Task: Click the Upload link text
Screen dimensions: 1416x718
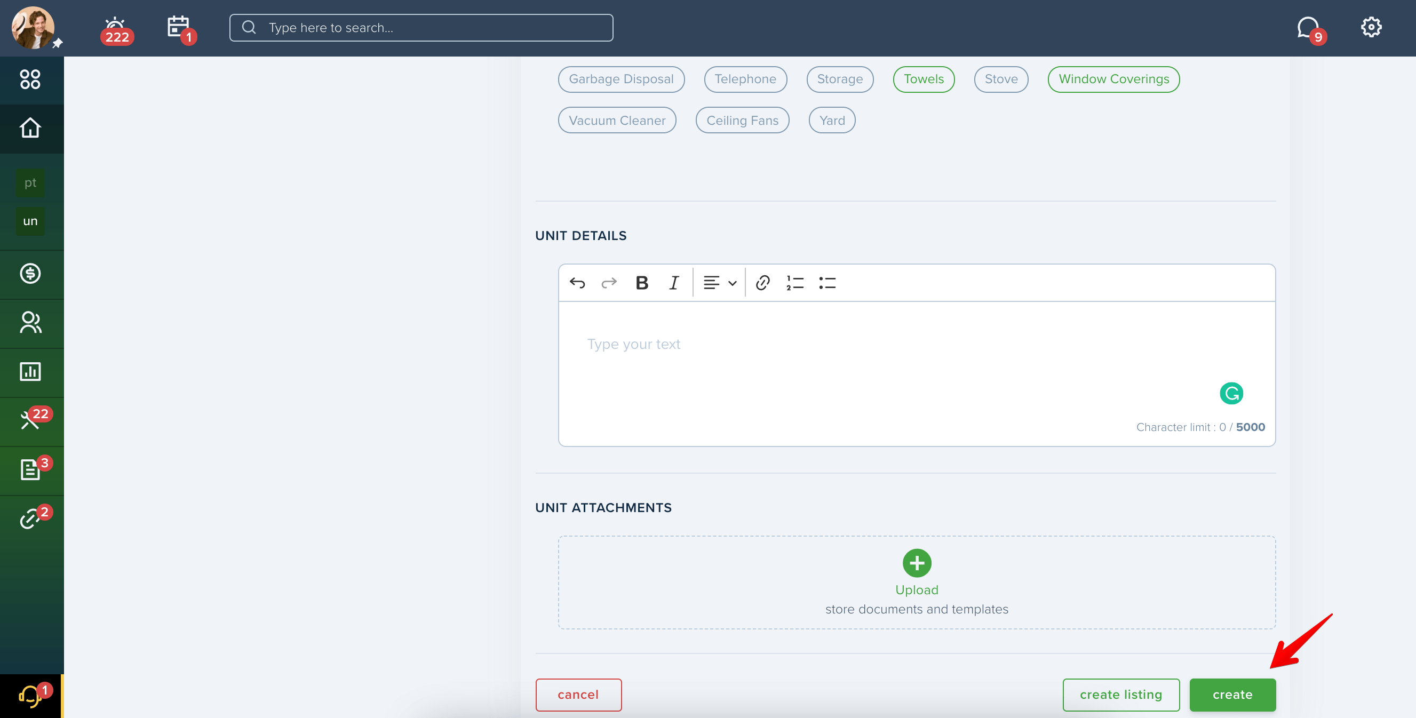Action: point(917,590)
